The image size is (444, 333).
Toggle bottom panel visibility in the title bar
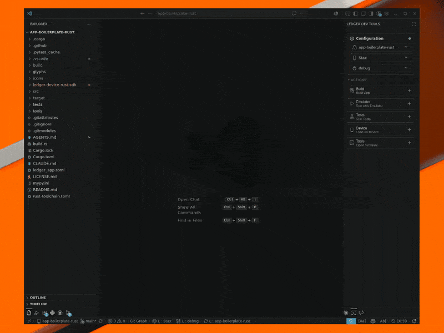pyautogui.click(x=364, y=13)
